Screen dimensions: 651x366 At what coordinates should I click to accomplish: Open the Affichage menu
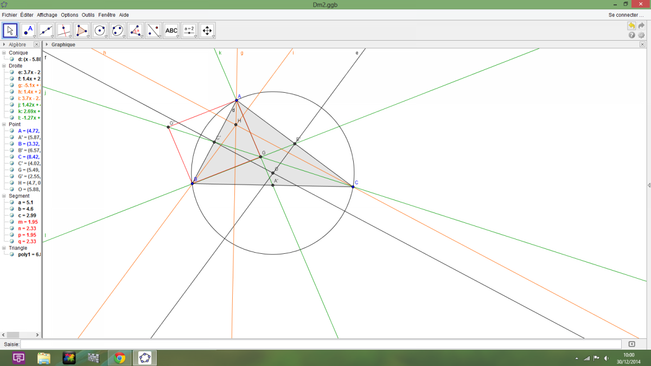[x=47, y=15]
